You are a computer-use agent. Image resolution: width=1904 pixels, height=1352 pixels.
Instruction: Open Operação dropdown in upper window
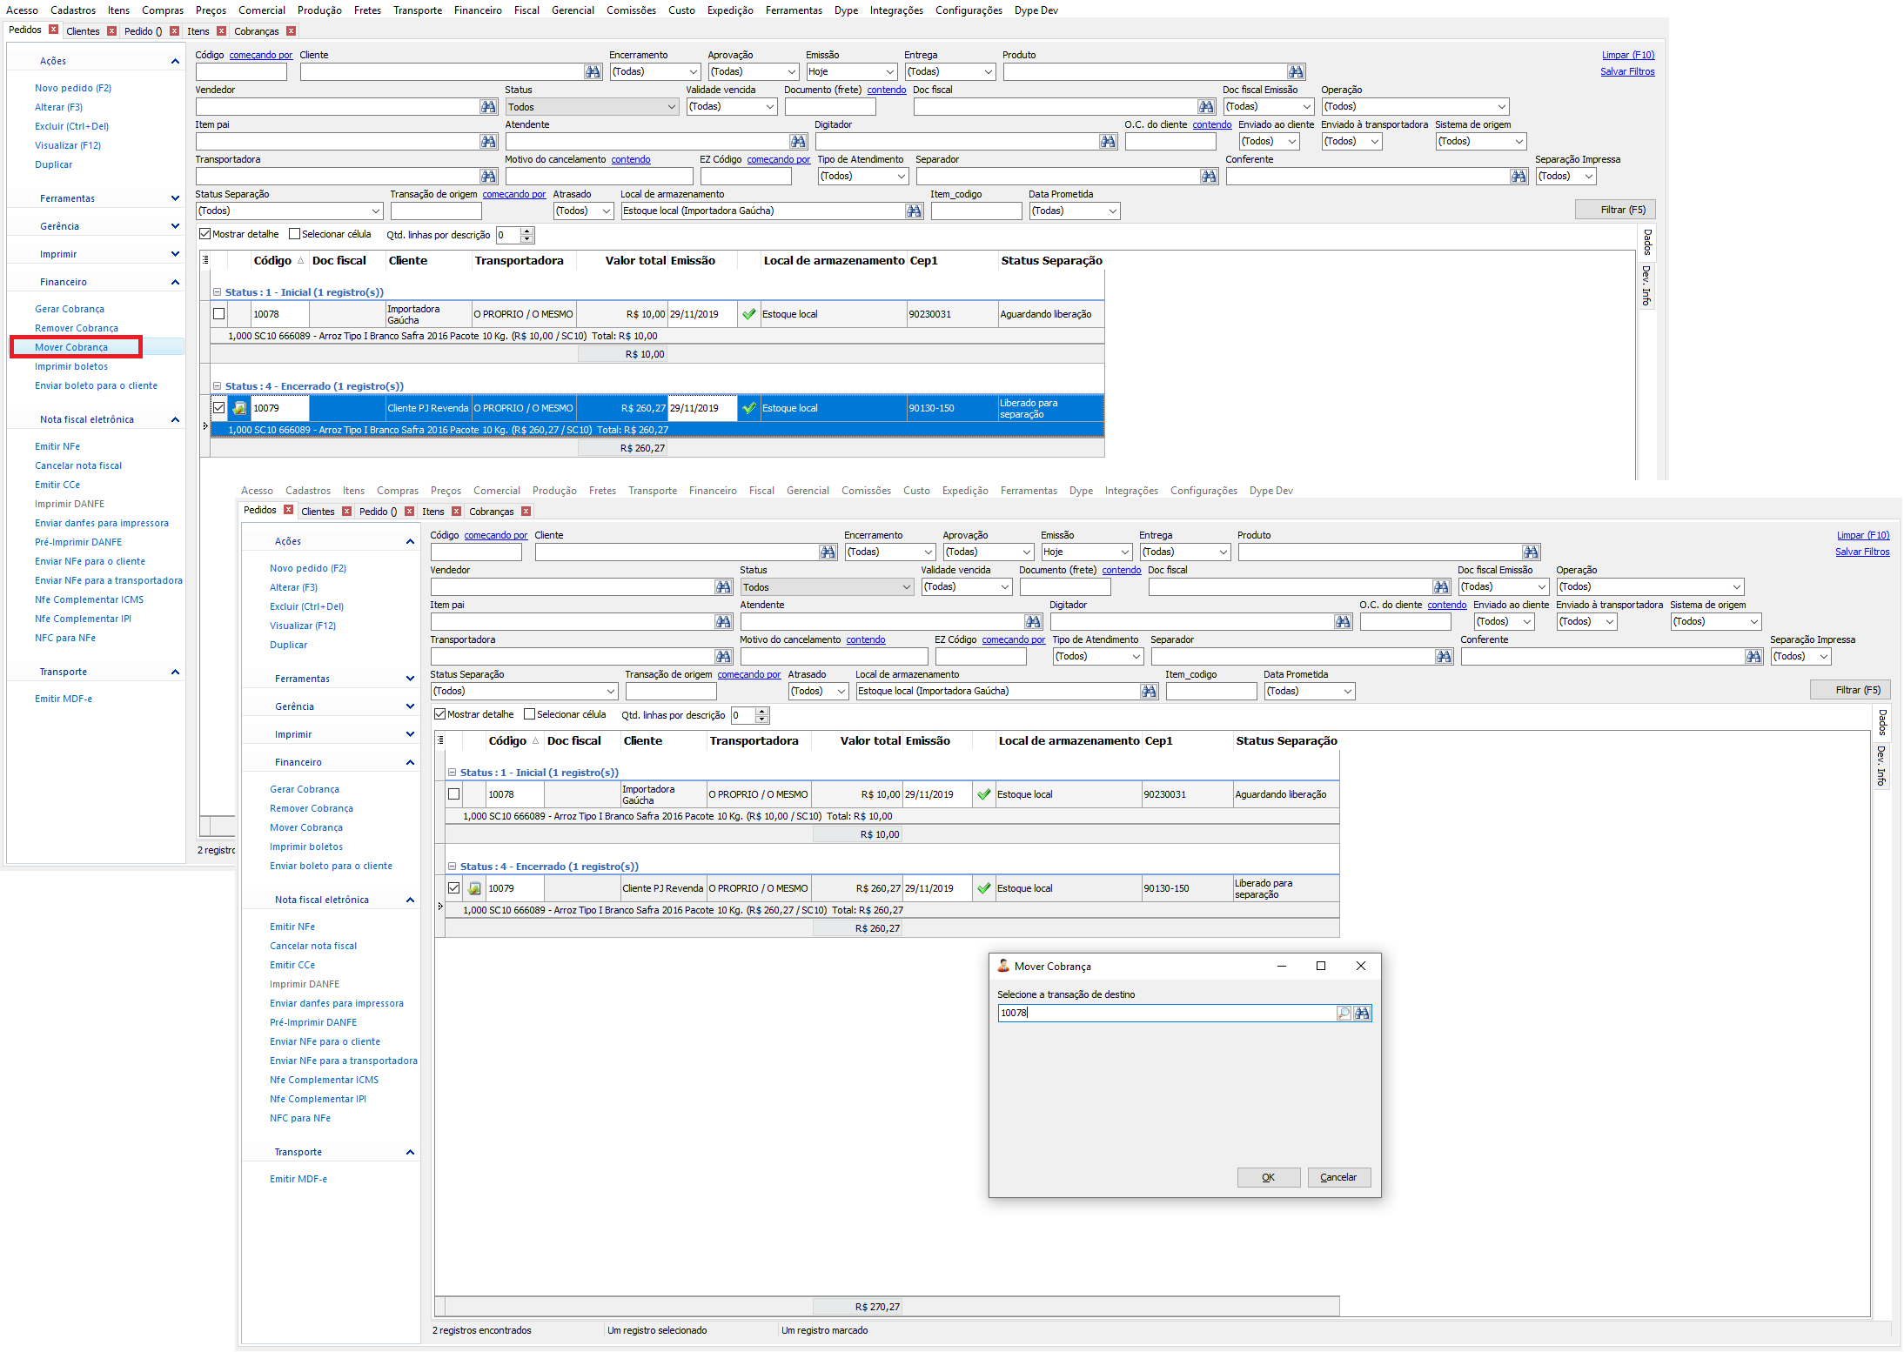pos(1415,107)
